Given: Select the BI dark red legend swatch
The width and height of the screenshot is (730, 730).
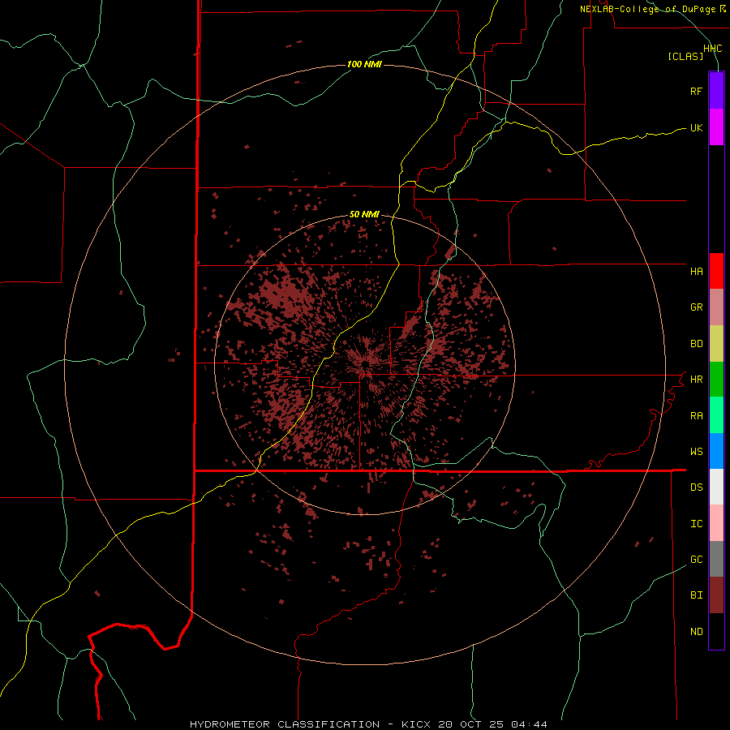Looking at the screenshot, I should point(716,595).
